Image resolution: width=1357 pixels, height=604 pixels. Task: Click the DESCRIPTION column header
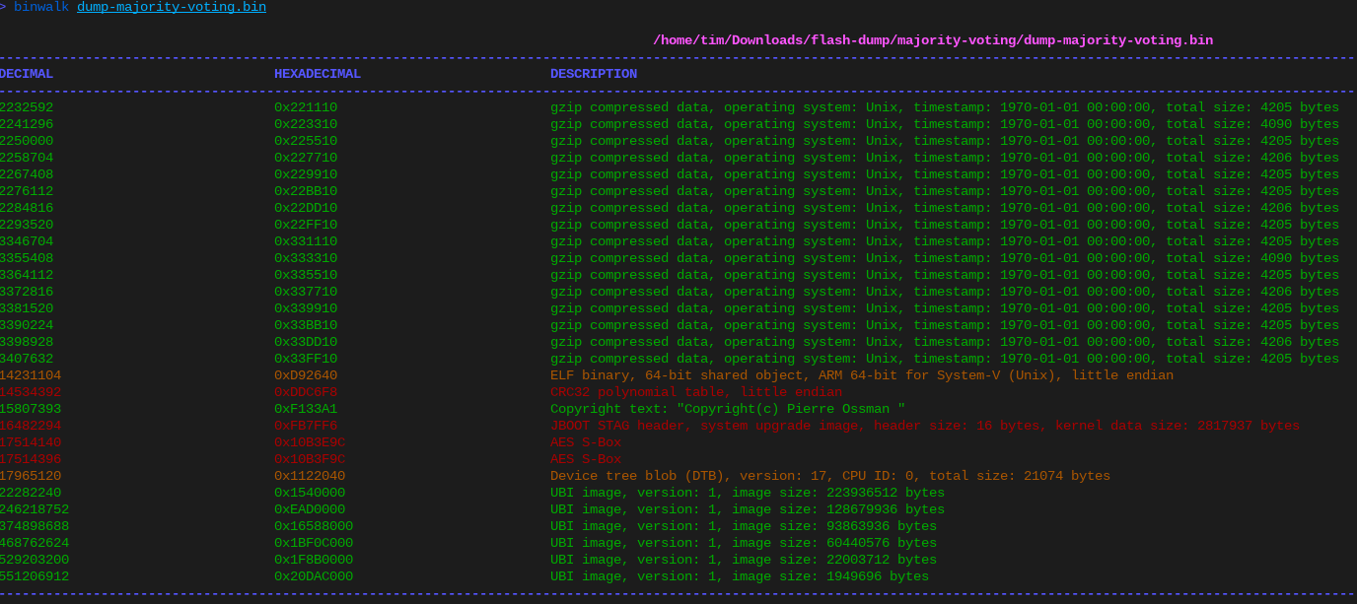tap(593, 73)
